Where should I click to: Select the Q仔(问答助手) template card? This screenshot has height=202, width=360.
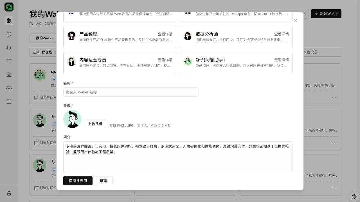click(236, 63)
